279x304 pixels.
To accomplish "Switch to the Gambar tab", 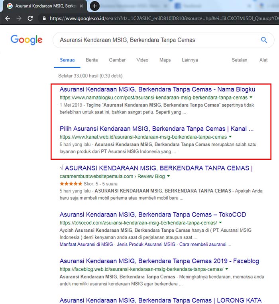I will click(117, 60).
